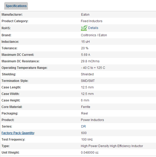The image size is (156, 157).
Task: Click the Power Inductors product value
Action: coord(92,120)
